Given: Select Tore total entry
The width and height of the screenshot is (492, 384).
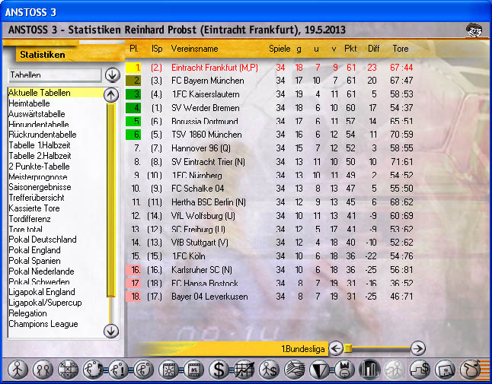Looking at the screenshot, I should (25, 229).
